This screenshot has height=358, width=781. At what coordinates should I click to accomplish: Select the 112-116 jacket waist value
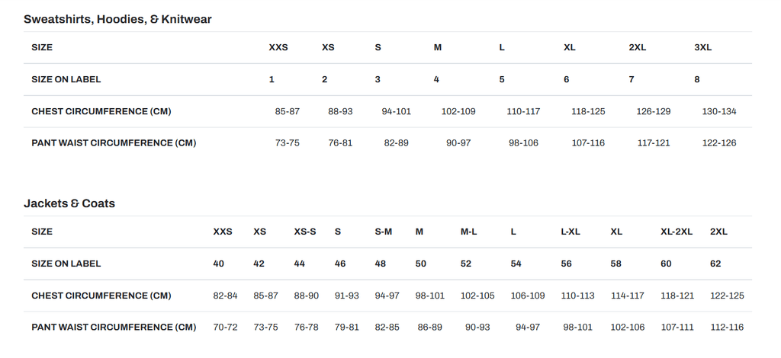726,327
